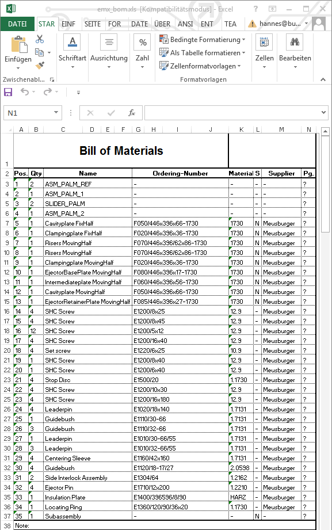Click Als Tabelle formatieren button label
This screenshot has width=332, height=530.
(x=205, y=53)
